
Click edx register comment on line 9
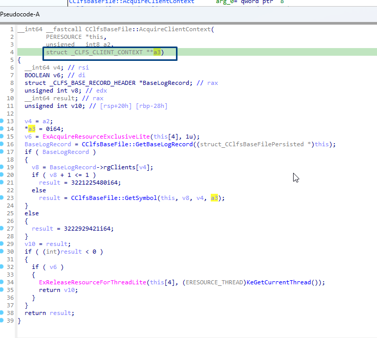(101, 91)
